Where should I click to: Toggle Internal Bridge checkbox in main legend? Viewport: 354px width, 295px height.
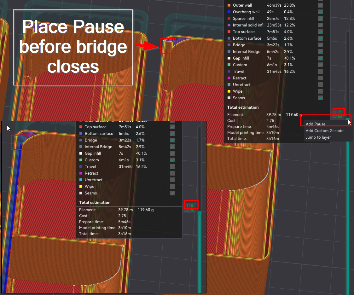tap(320, 51)
